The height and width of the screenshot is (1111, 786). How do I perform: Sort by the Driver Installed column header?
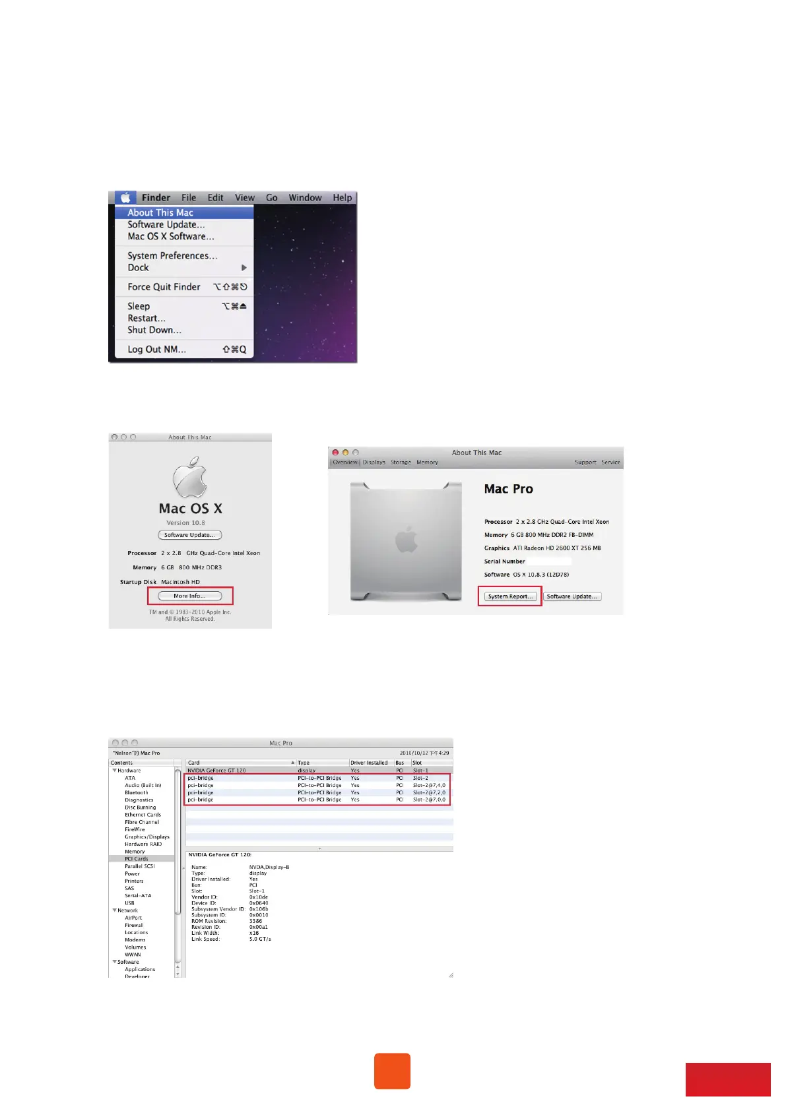coord(372,763)
